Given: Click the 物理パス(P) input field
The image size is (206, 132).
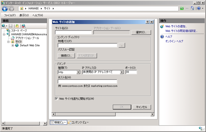Looking at the screenshot, I should coord(88,45).
